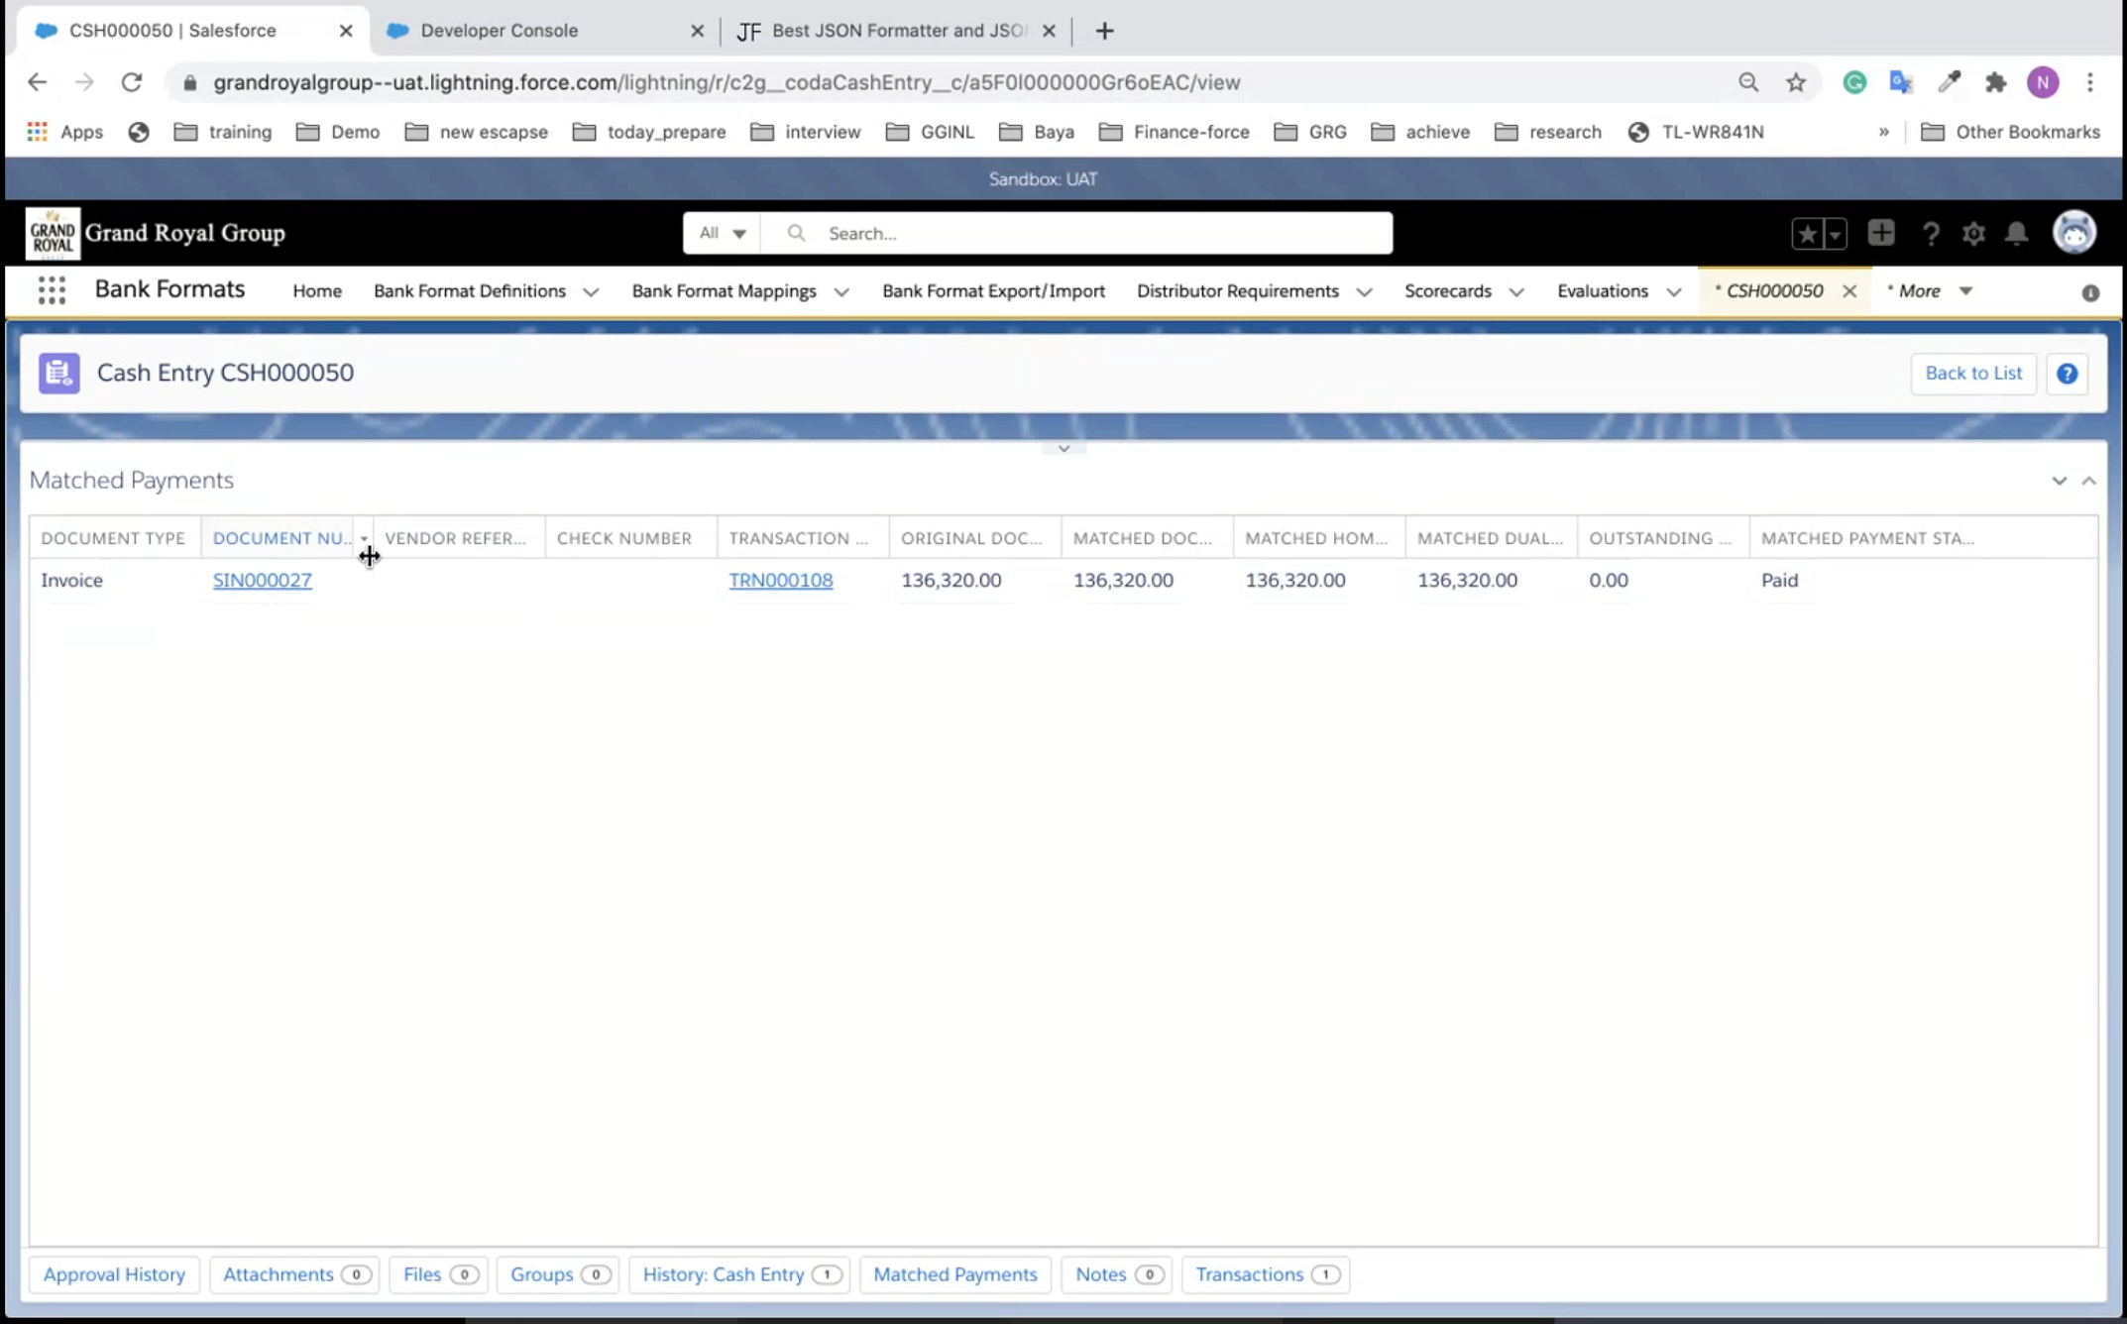Open the Bank Format Export/Import tab
The width and height of the screenshot is (2127, 1324).
(x=993, y=291)
